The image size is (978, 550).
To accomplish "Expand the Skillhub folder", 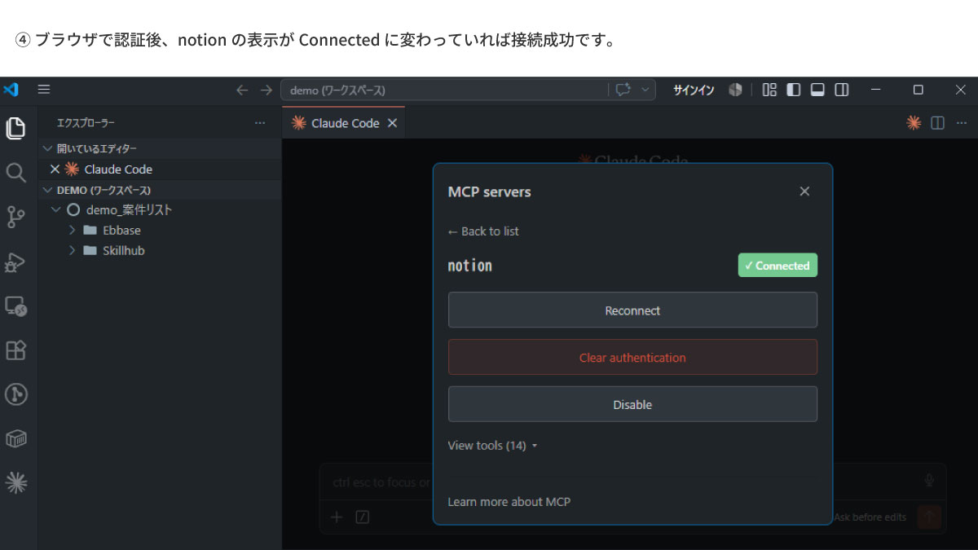I will click(x=72, y=251).
